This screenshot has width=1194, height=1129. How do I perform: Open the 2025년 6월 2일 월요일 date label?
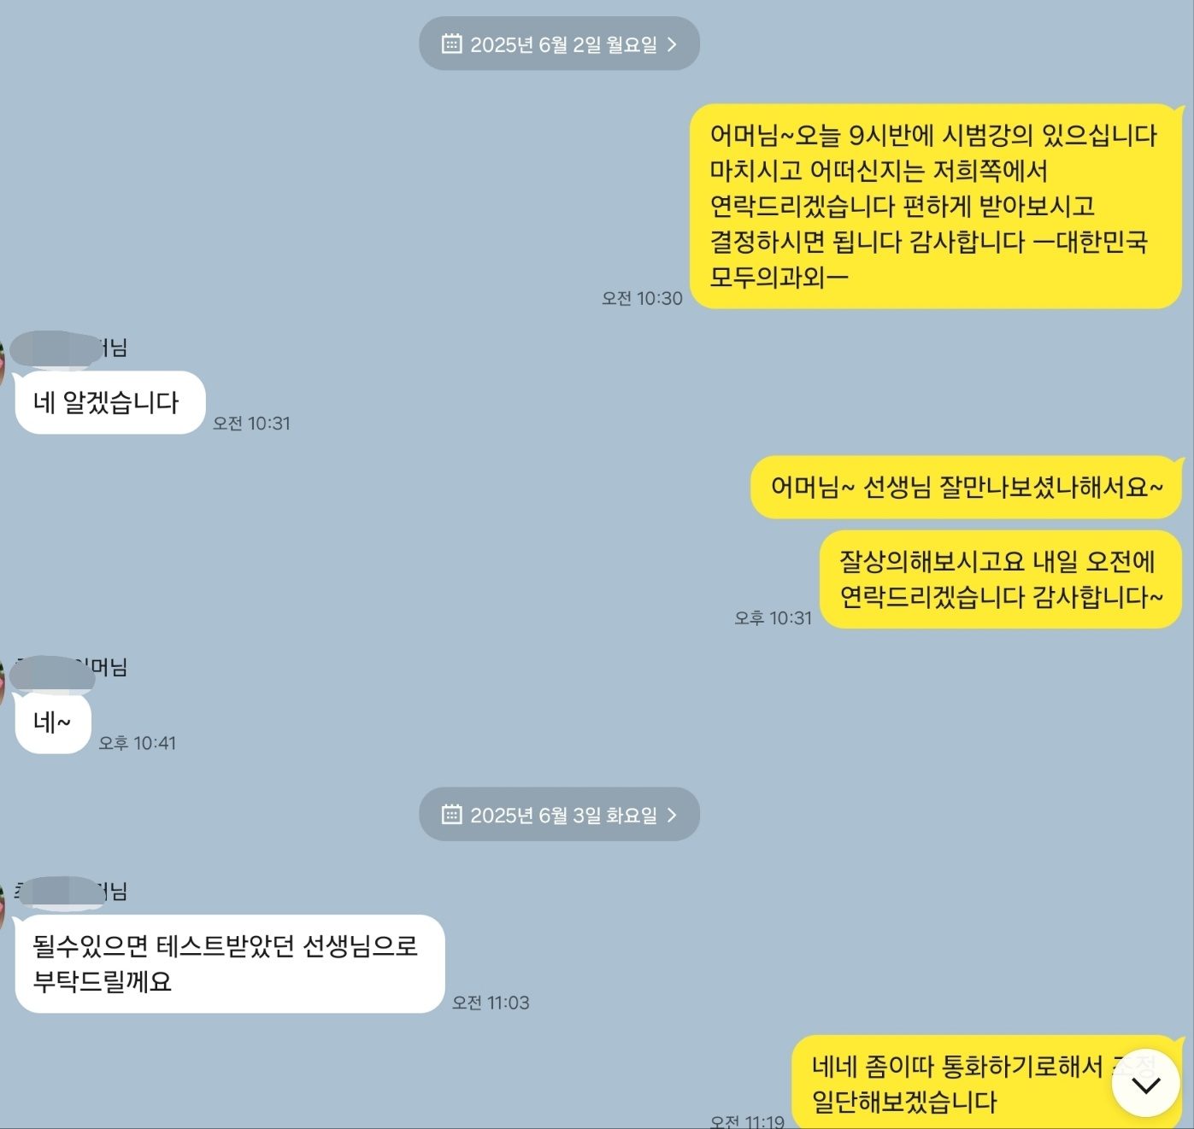point(559,44)
